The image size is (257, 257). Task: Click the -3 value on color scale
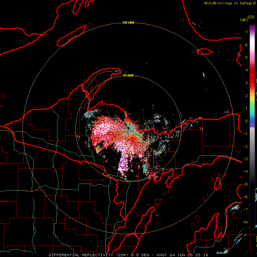pos(245,159)
